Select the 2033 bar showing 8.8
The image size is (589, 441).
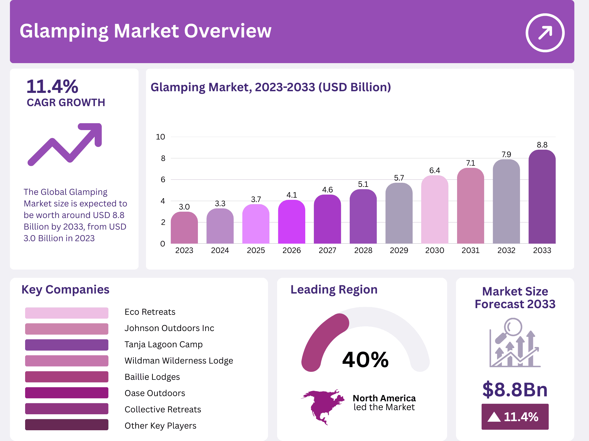click(x=543, y=196)
